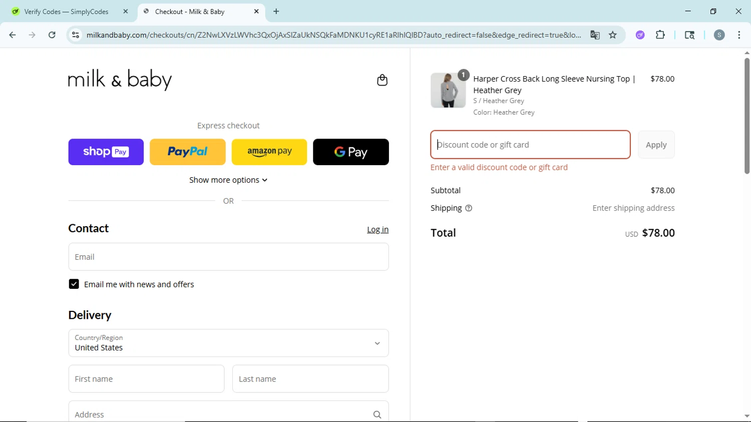Viewport: 751px width, 422px height.
Task: Pay with Shop Pay
Action: pyautogui.click(x=106, y=152)
